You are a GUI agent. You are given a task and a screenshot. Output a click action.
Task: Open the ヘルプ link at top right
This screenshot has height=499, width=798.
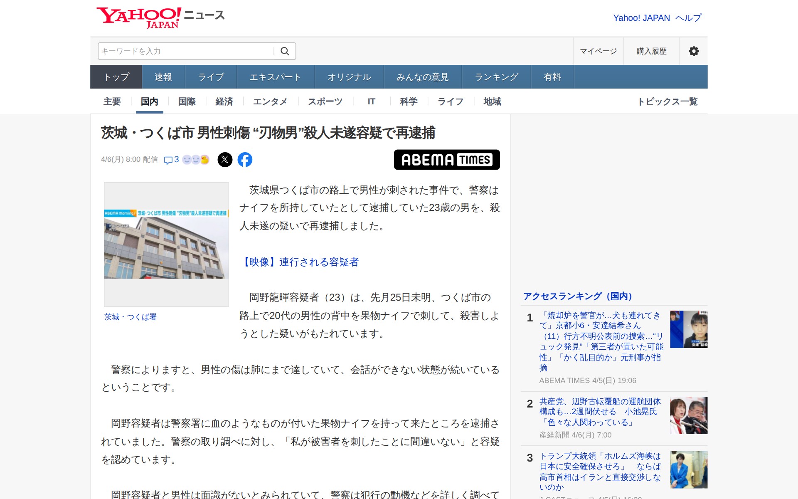(688, 18)
